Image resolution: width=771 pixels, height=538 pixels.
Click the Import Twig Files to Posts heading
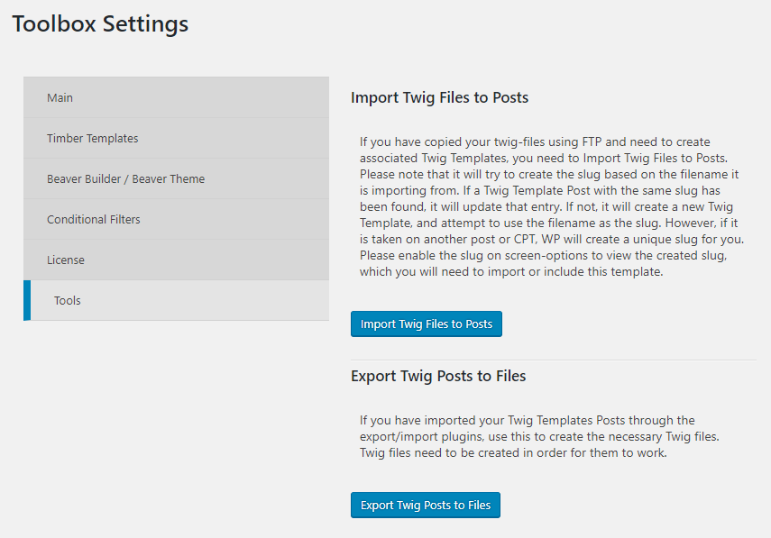point(439,97)
